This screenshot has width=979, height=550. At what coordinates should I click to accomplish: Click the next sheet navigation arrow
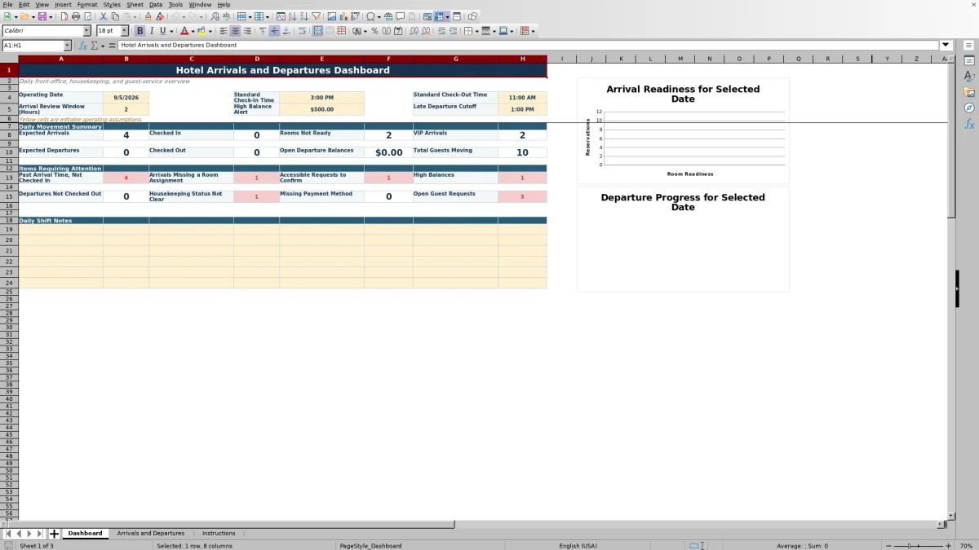coord(29,534)
